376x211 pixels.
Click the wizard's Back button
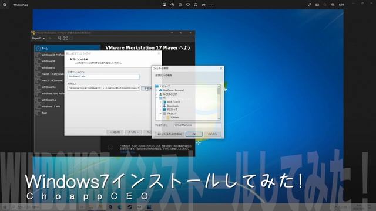(x=115, y=132)
